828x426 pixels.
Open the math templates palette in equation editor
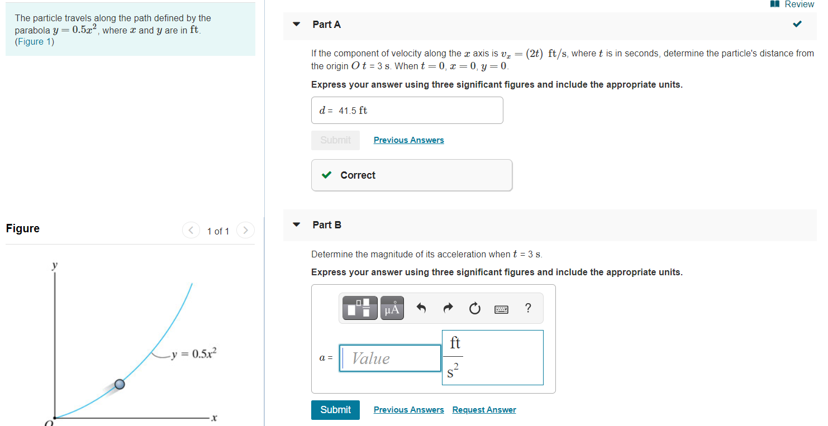pyautogui.click(x=359, y=308)
